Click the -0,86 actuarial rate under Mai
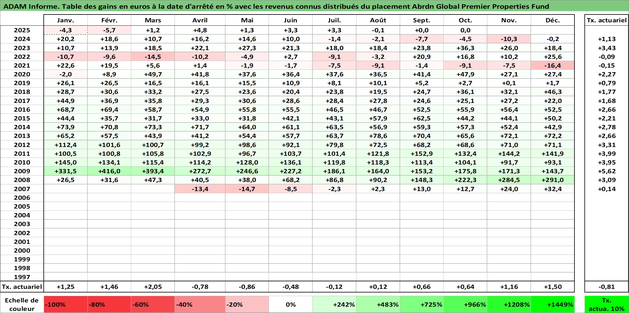Image resolution: width=629 pixels, height=313 pixels. [x=247, y=287]
